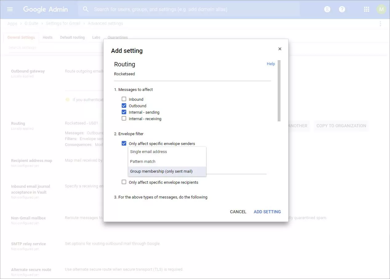390x279 pixels.
Task: Click the Routing setting label
Action: [x=18, y=123]
